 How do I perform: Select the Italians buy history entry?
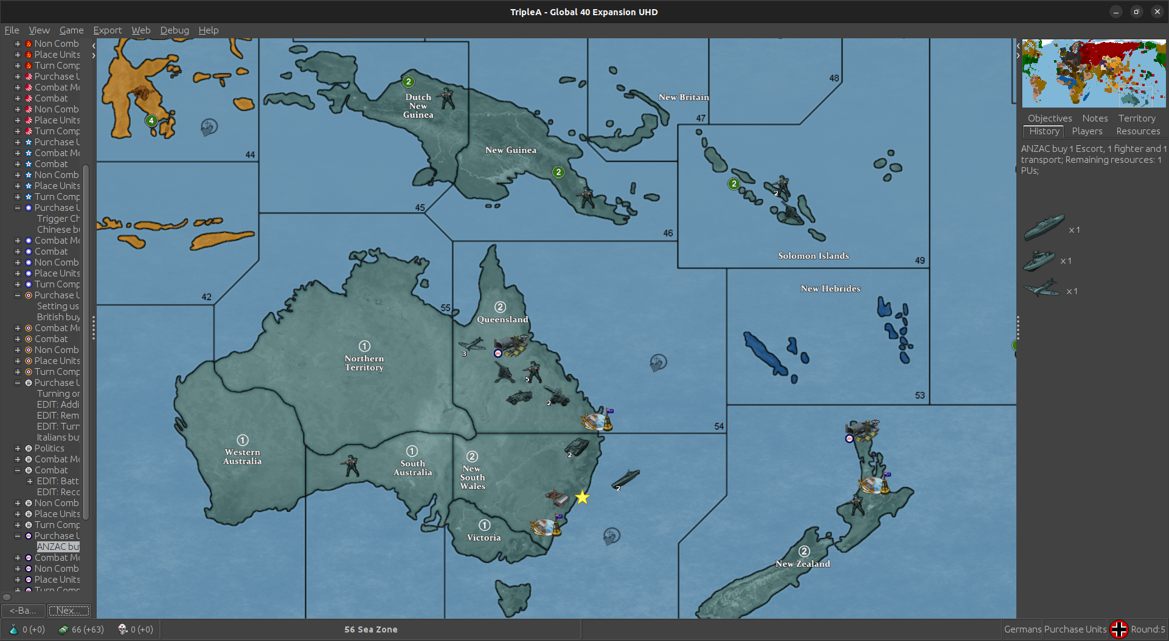58,437
